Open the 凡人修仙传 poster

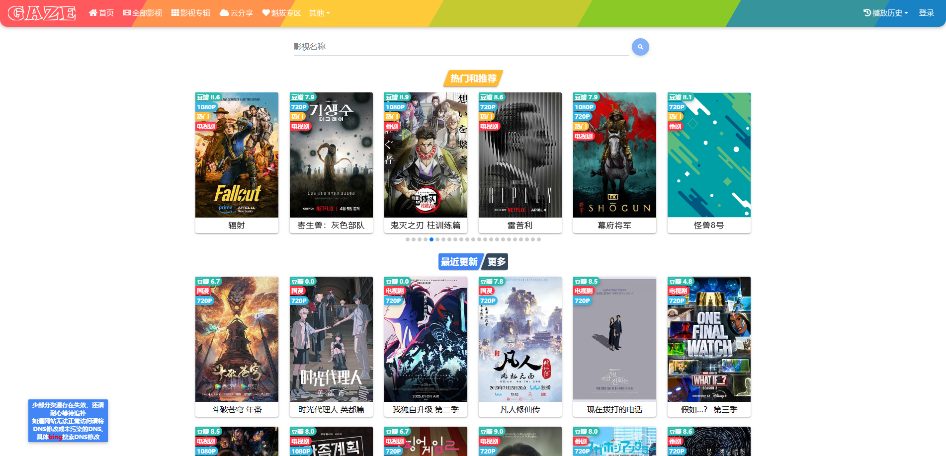pyautogui.click(x=520, y=339)
